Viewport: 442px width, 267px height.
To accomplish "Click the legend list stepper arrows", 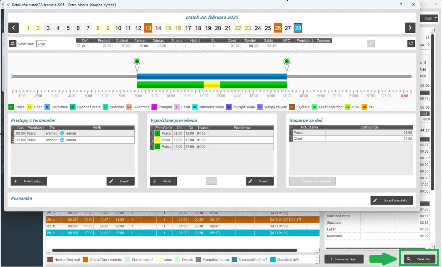I will tap(317, 259).
